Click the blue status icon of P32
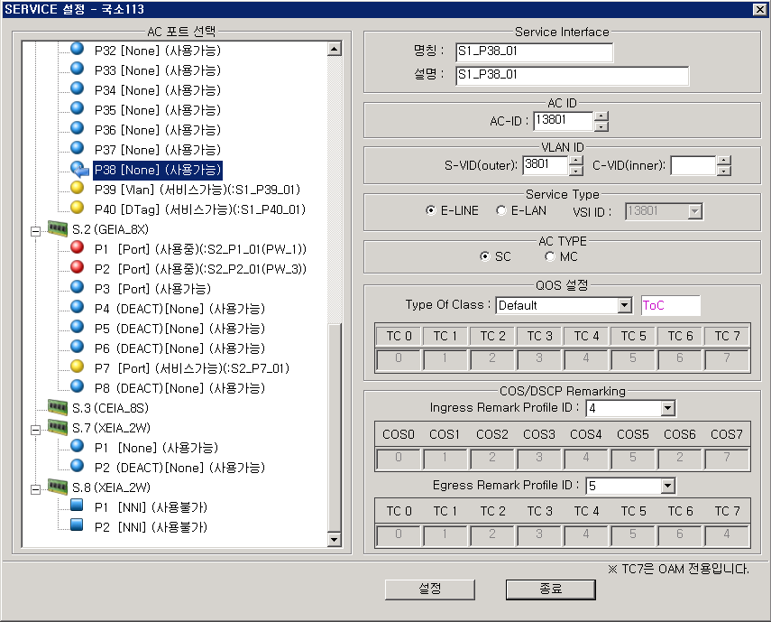 pyautogui.click(x=78, y=48)
